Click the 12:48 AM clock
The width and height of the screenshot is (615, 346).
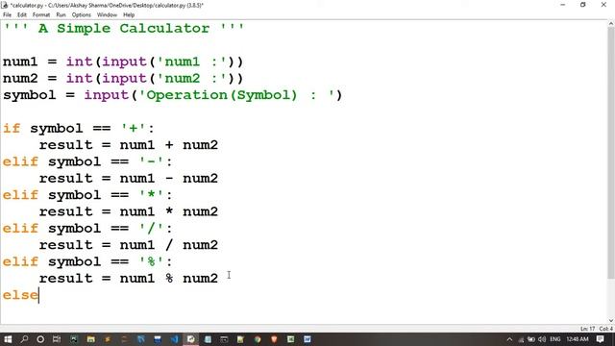[x=578, y=339]
